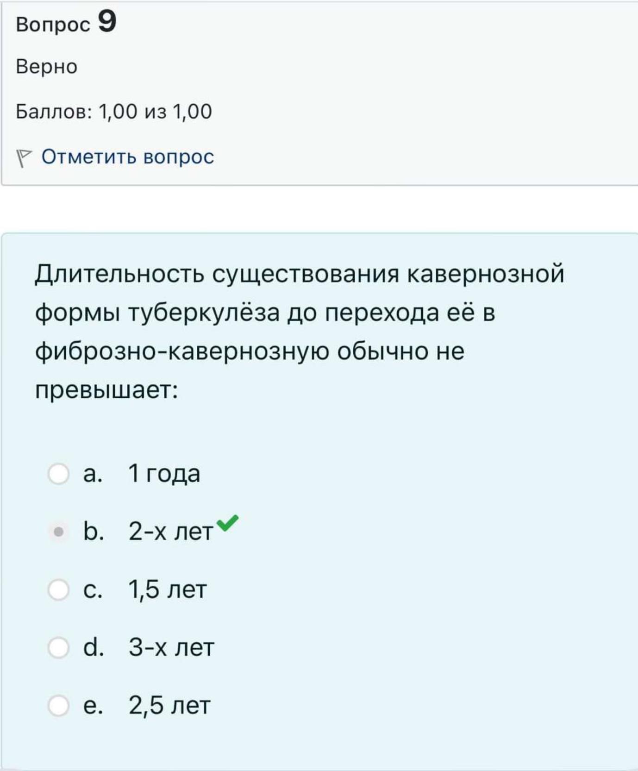
Task: Click the Верно status text
Action: coord(47,67)
